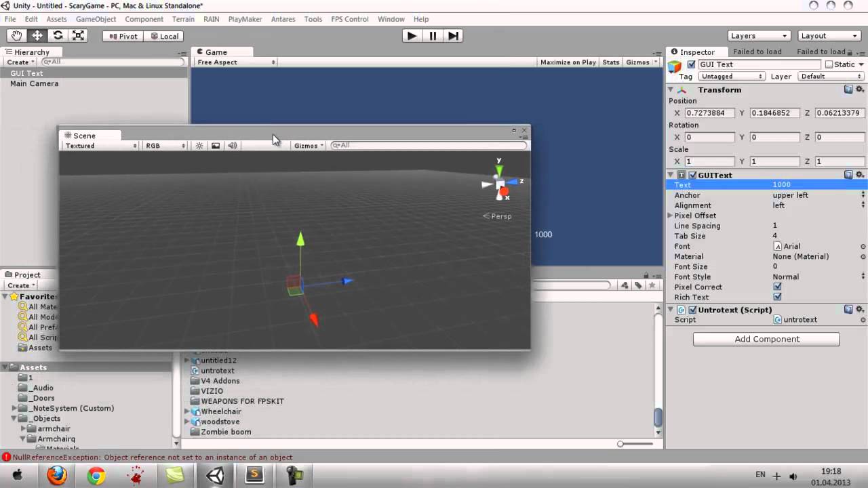Collapse the _Objects folder
The width and height of the screenshot is (868, 488).
point(15,418)
